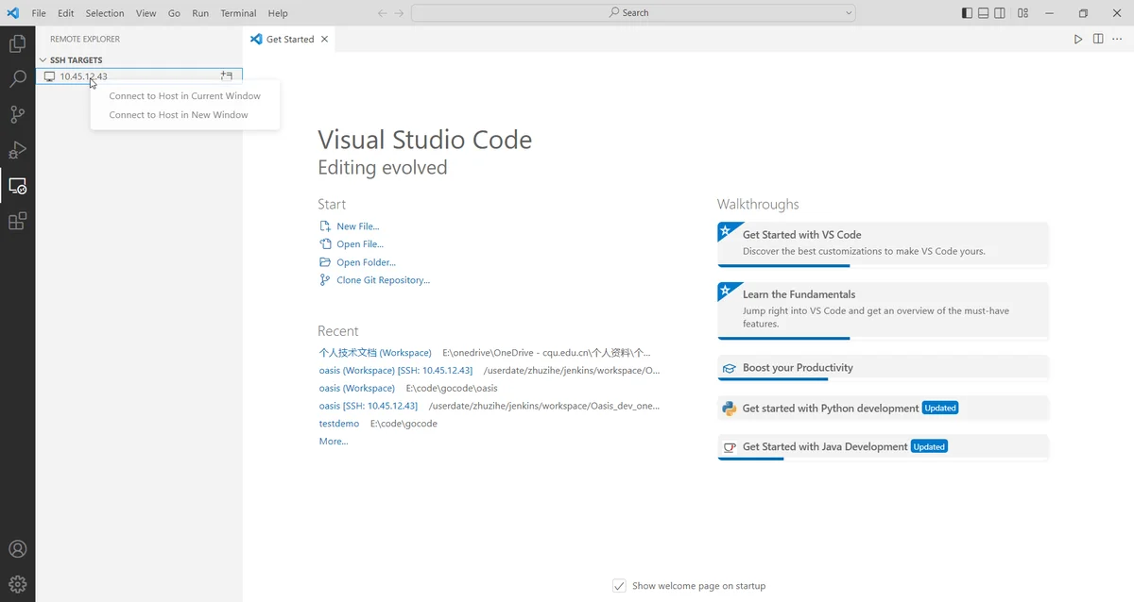Click the More... link under Recent
The image size is (1134, 602).
coord(334,442)
